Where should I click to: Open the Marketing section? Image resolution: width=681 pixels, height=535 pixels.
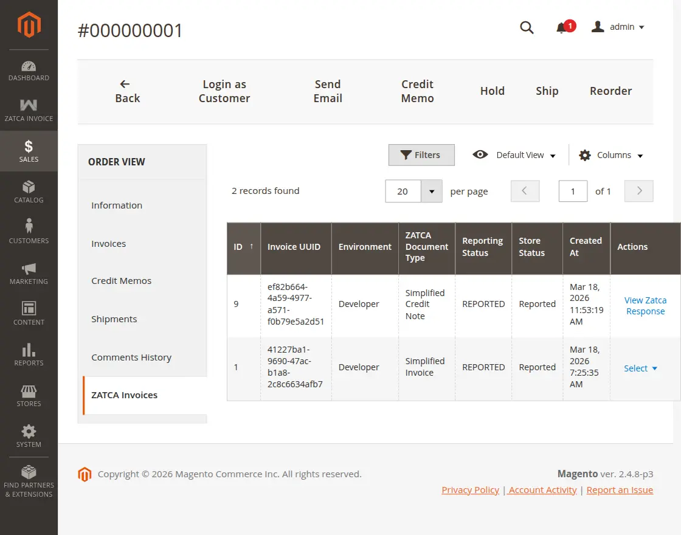point(29,273)
